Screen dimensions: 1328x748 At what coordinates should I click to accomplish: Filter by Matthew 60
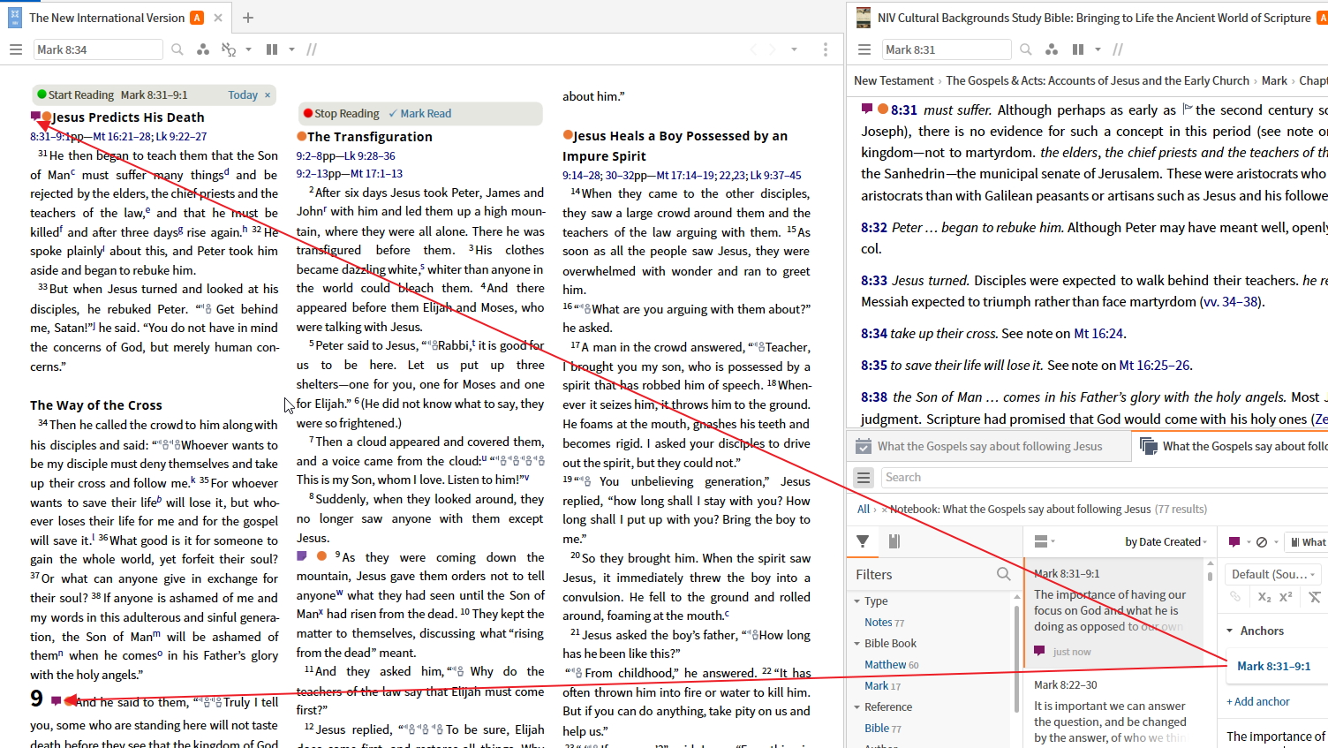(891, 665)
